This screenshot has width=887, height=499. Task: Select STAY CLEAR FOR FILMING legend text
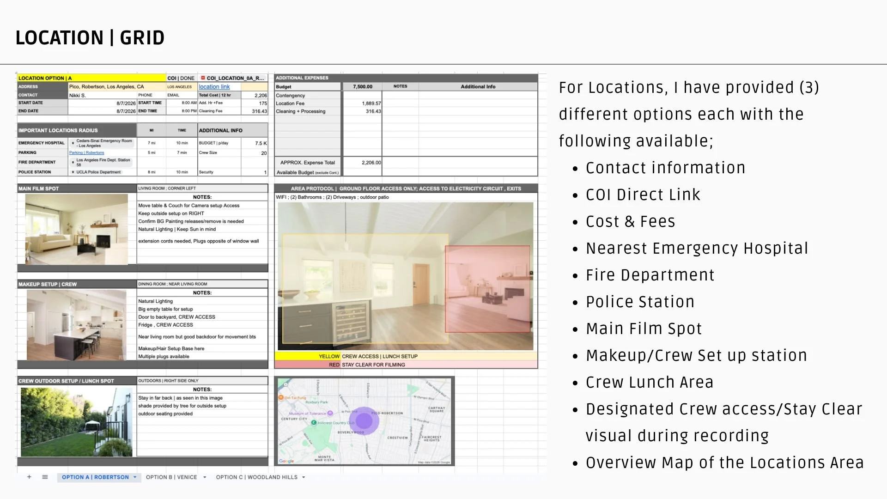pos(373,365)
